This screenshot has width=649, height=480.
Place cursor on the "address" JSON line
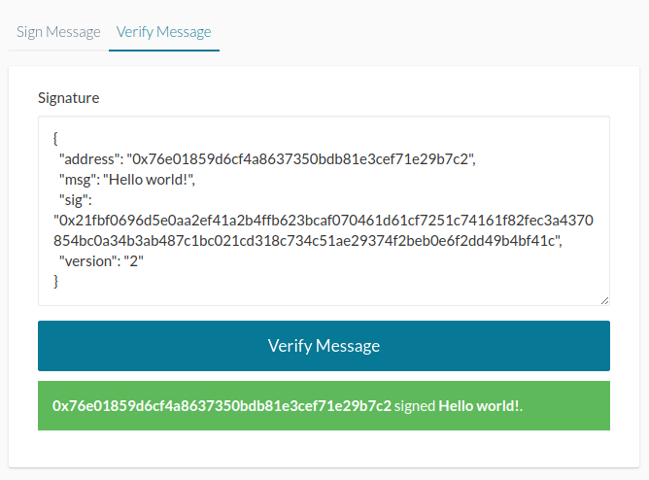267,159
